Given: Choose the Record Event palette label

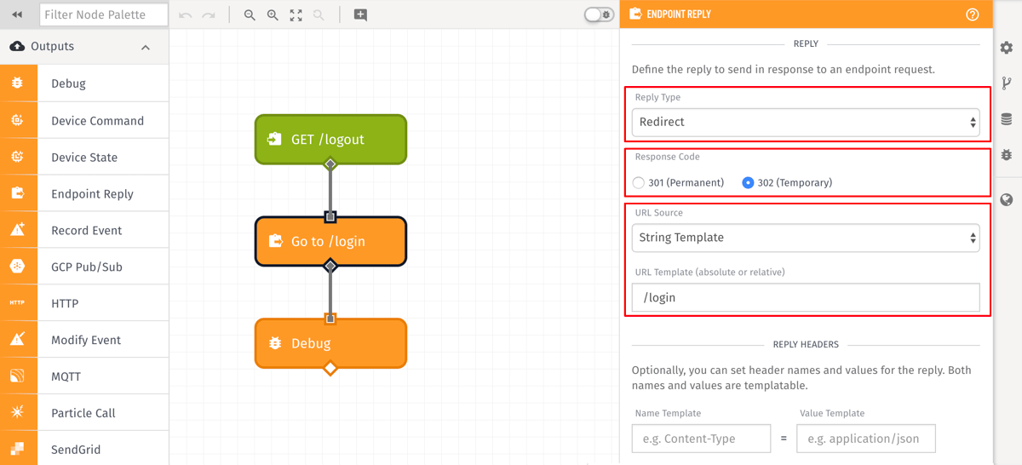Looking at the screenshot, I should click(x=86, y=231).
